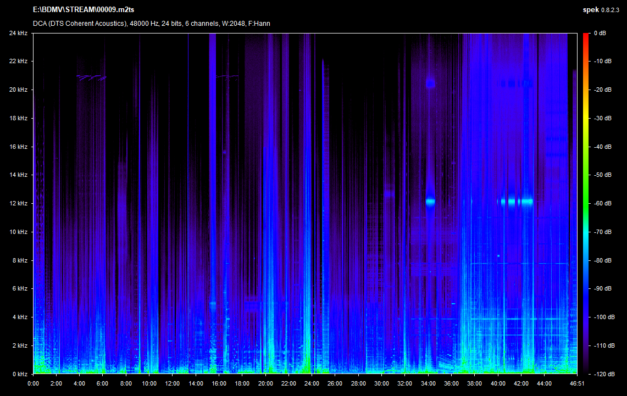
Task: Select the -120 dB scale label
Action: click(x=603, y=373)
